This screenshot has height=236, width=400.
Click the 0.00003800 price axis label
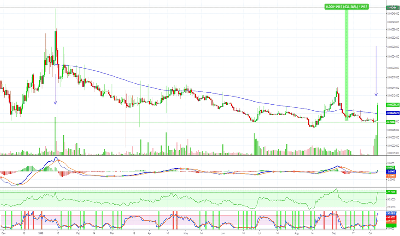tap(393, 137)
